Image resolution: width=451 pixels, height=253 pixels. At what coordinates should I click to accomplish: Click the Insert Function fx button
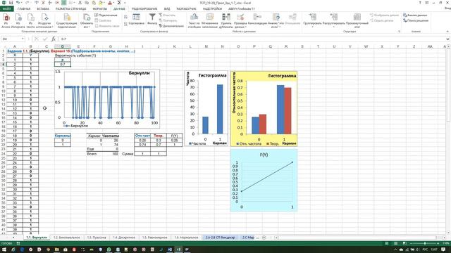[54, 39]
